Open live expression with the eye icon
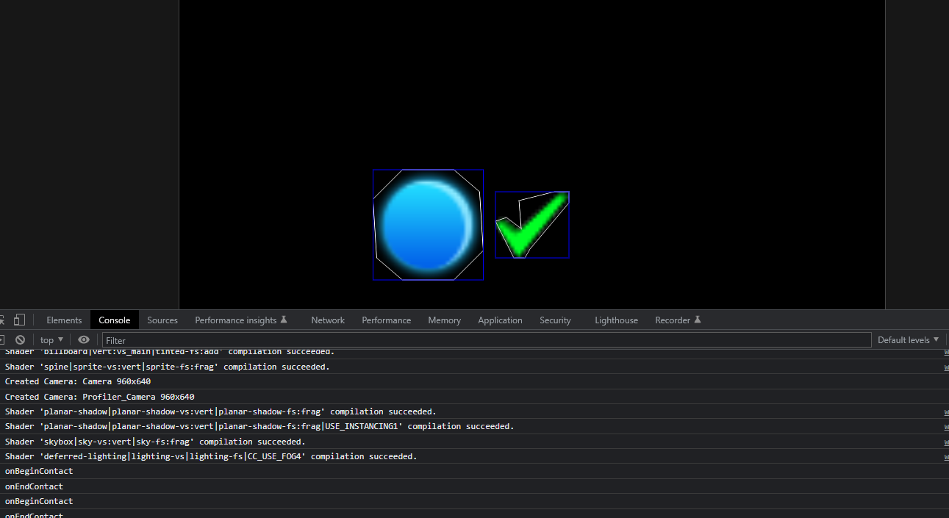949x518 pixels. click(84, 340)
